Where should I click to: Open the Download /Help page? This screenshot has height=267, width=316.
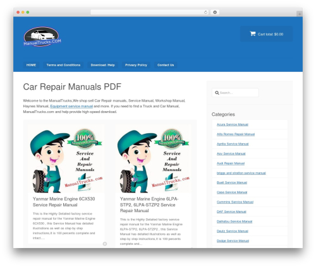(x=102, y=65)
